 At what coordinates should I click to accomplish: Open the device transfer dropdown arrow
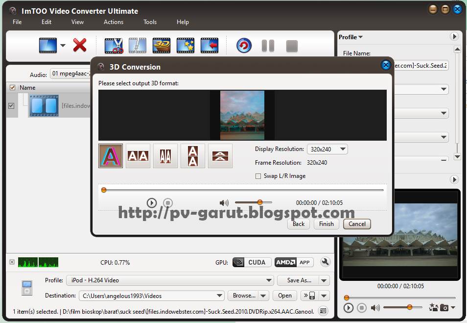pos(324,296)
